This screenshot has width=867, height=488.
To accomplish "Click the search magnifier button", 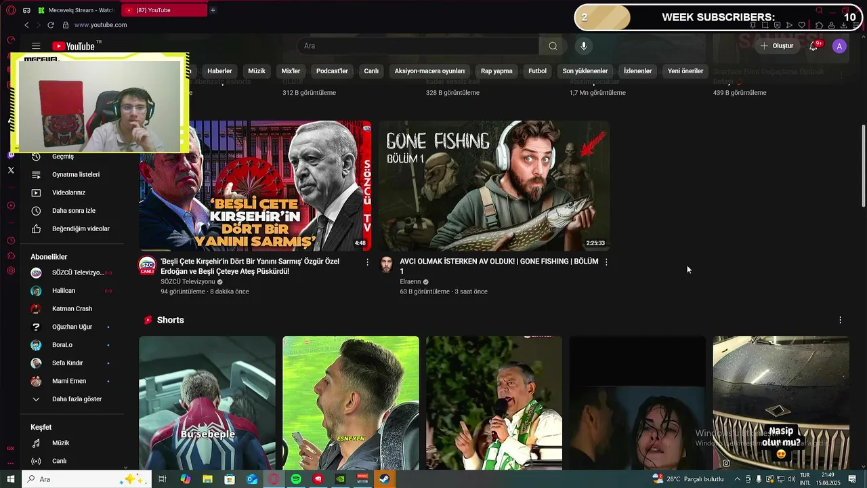I will (553, 46).
